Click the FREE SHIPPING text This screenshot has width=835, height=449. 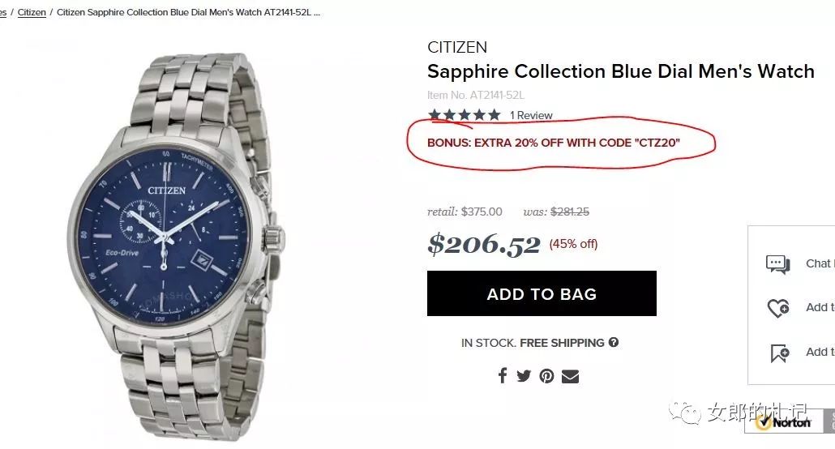(x=562, y=343)
